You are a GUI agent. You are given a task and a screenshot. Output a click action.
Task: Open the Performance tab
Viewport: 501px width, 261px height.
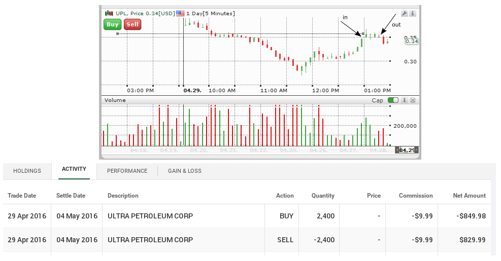pos(127,171)
